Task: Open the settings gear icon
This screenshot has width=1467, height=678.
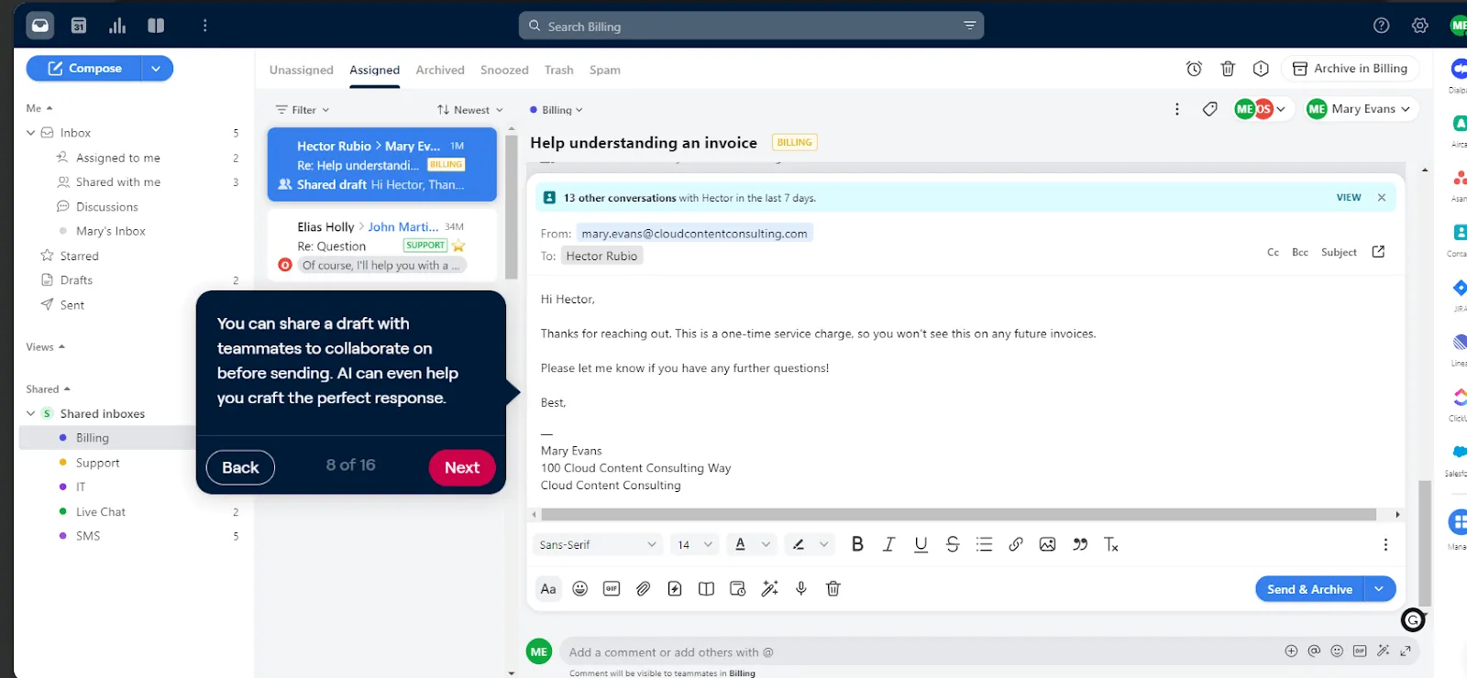Action: 1420,26
